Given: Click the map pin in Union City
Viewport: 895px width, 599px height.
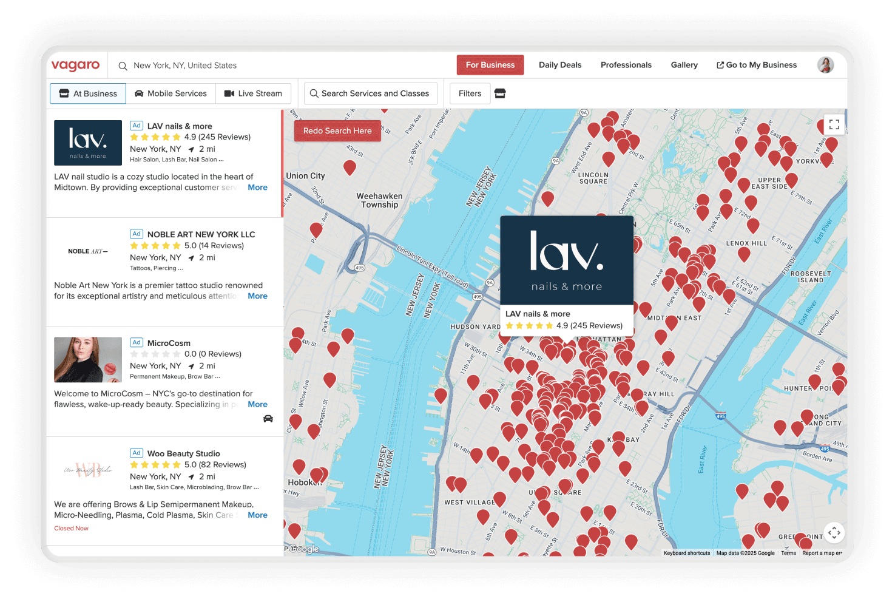Looking at the screenshot, I should 350,167.
